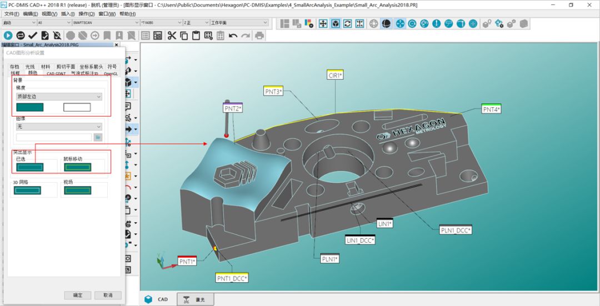The image size is (600, 306).
Task: Open the image dropdown showing 无
Action: [59, 126]
